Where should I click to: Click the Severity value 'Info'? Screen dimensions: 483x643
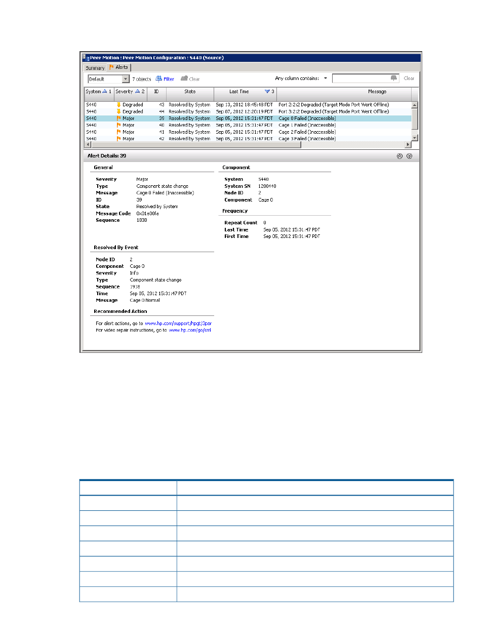[x=134, y=273]
